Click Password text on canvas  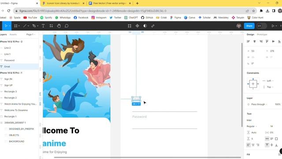coord(139,117)
